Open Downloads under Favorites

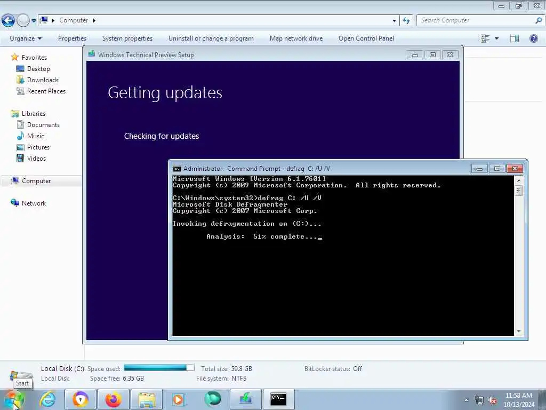43,80
